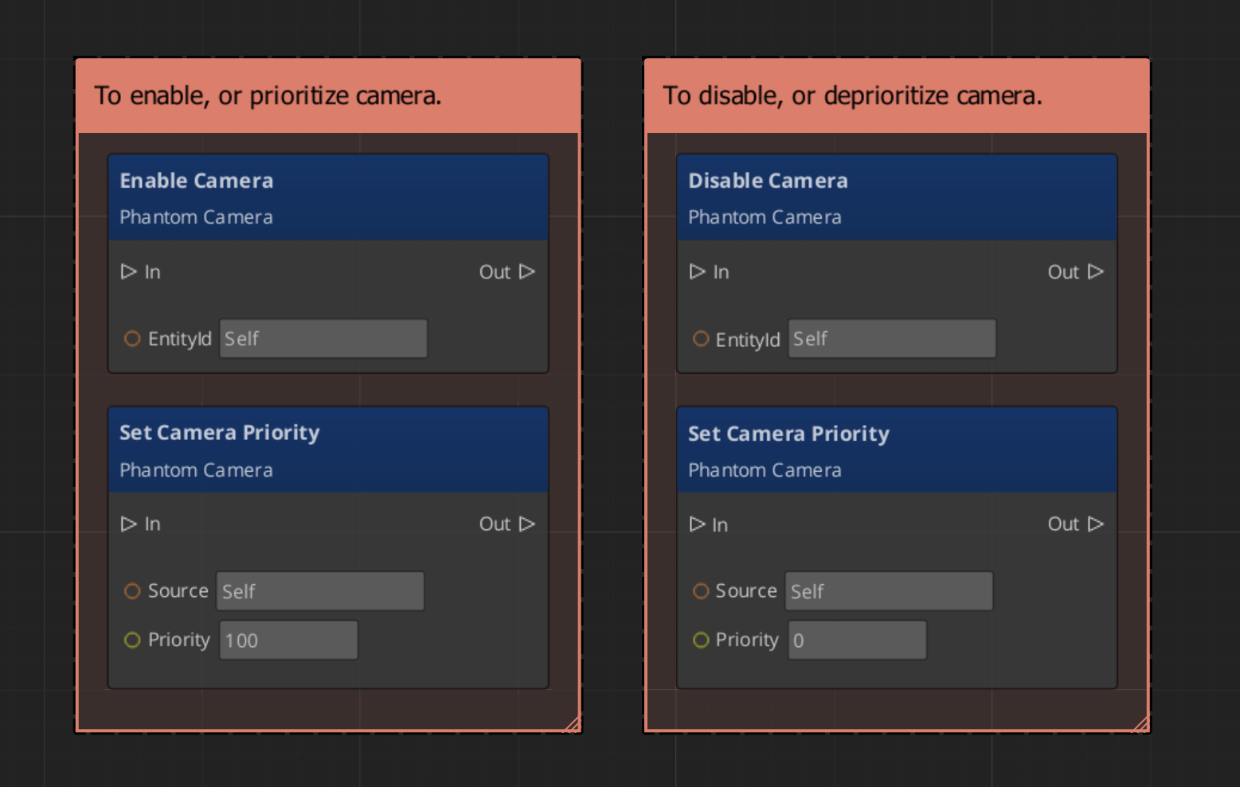The height and width of the screenshot is (787, 1240).
Task: Click the Priority pin beside the 100 value
Action: pos(132,641)
